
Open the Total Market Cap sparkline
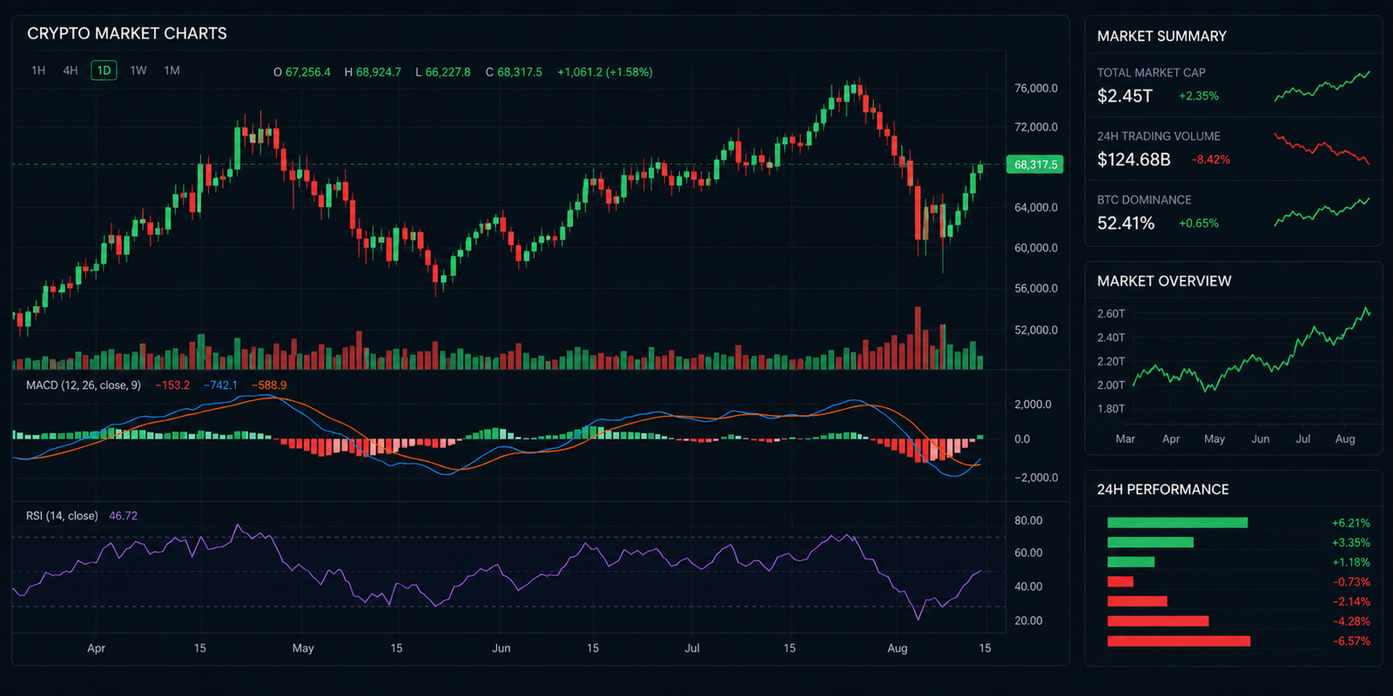tap(1322, 86)
